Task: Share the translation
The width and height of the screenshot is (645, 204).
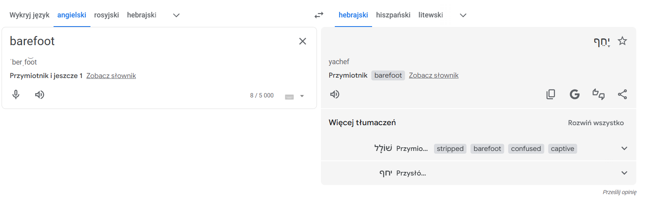Action: pos(622,94)
